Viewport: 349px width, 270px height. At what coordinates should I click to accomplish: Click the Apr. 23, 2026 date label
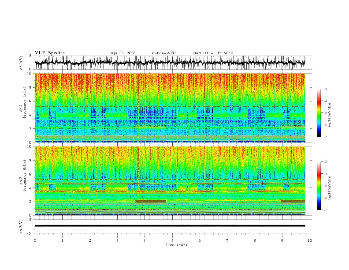click(x=123, y=53)
